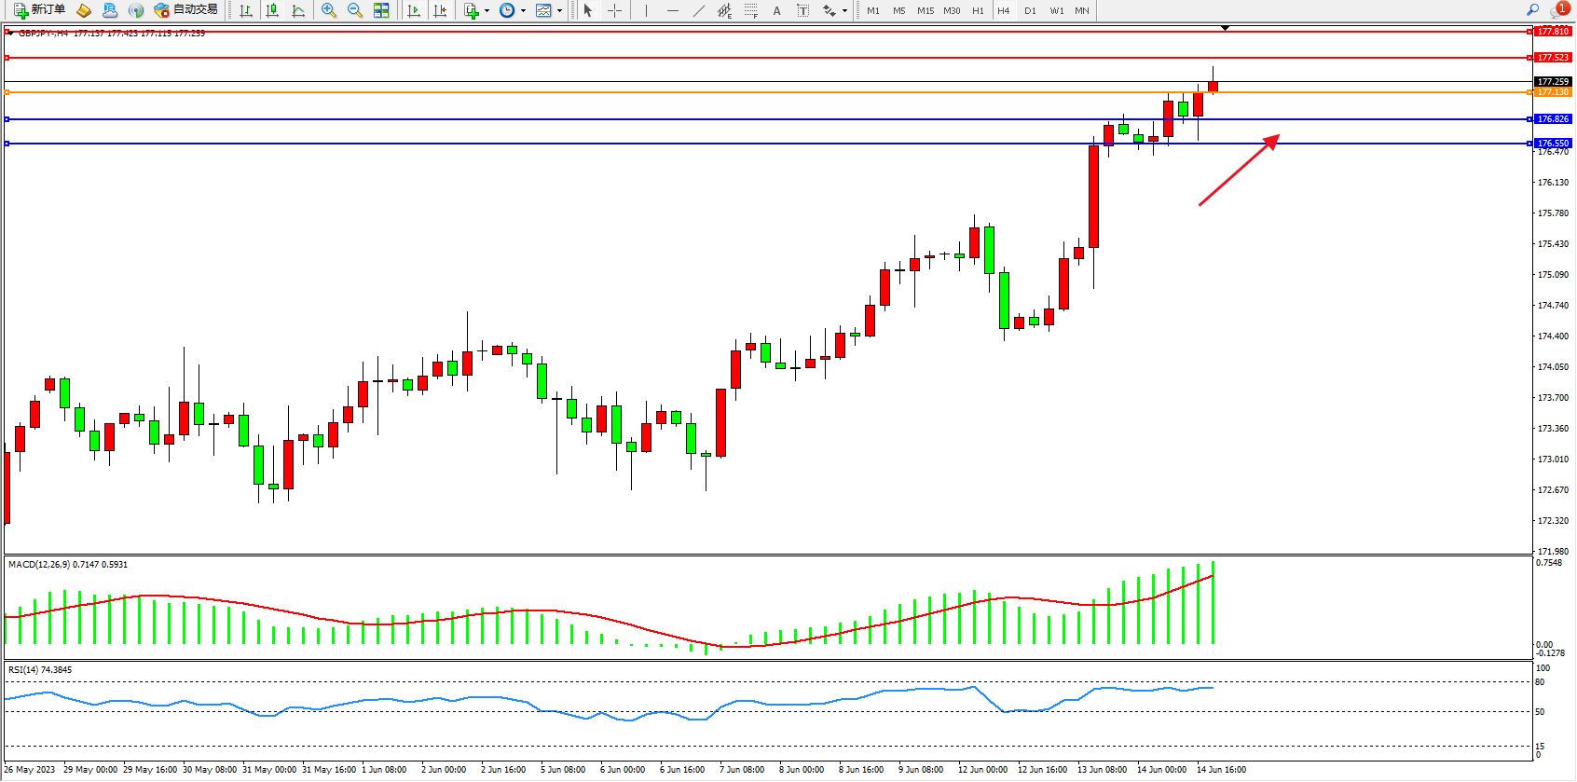Open the chart templates dropdown
Viewport: 1577px width, 782px height.
tap(559, 11)
